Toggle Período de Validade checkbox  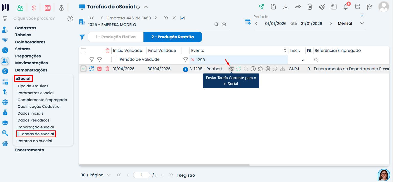pos(114,59)
